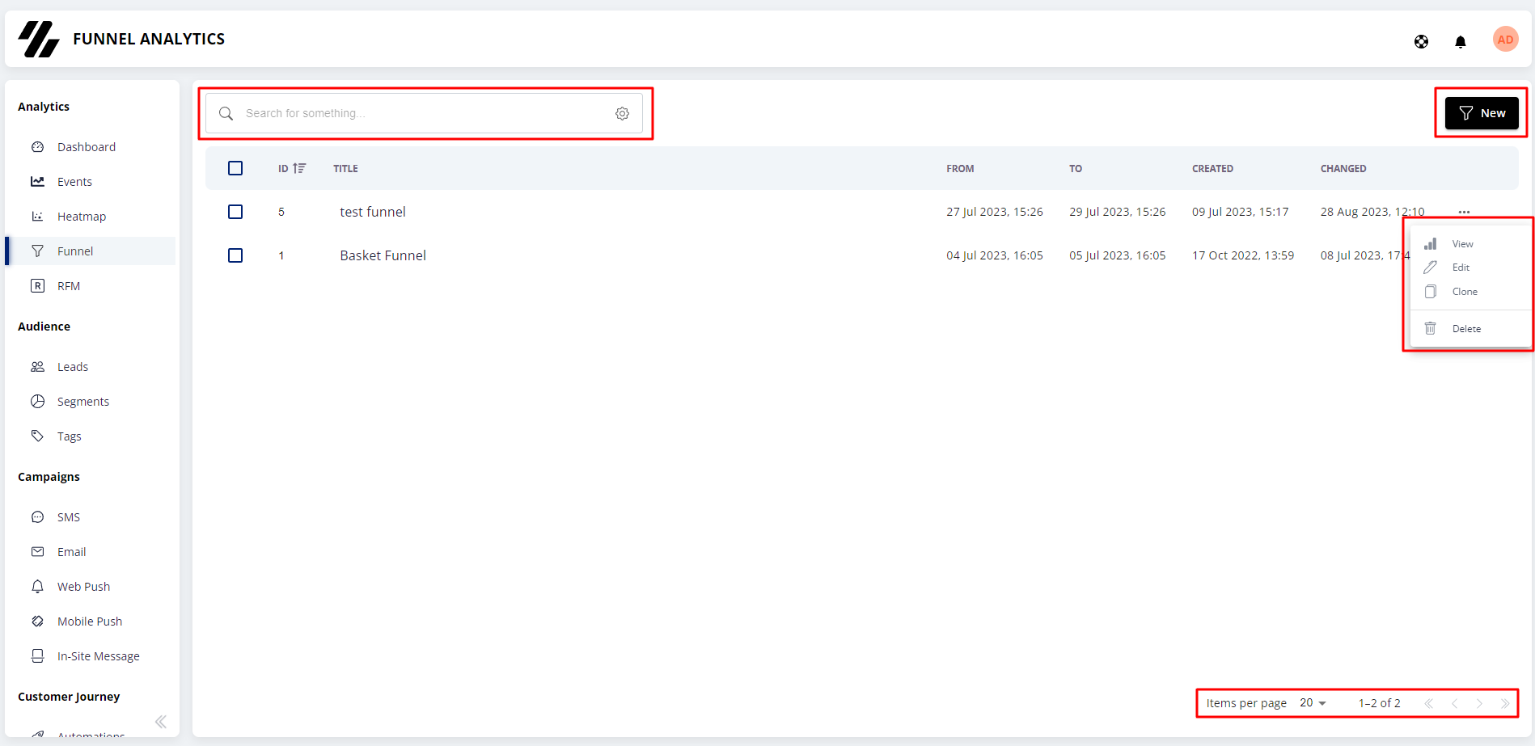Check the Basket Funnel row checkbox
The height and width of the screenshot is (746, 1535).
(x=235, y=255)
